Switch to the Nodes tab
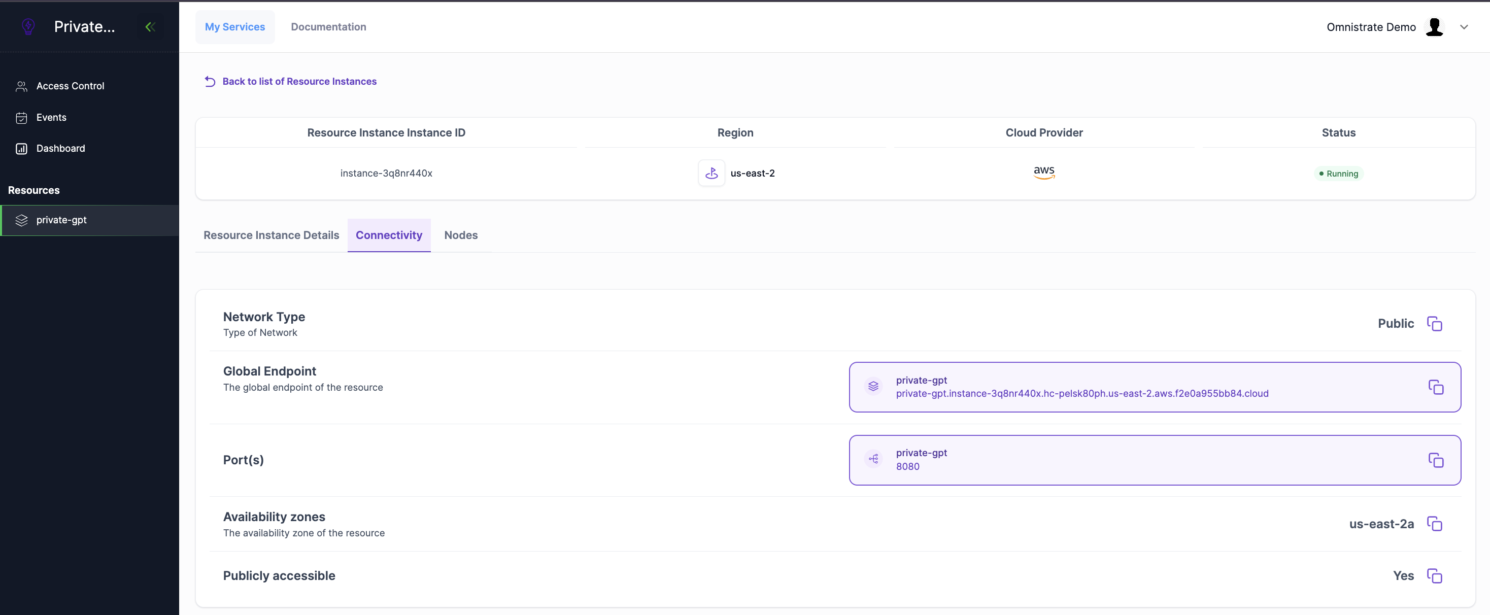1490x615 pixels. click(x=460, y=235)
